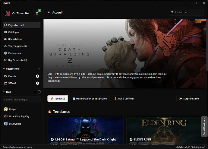Click the CutThroat Ne... username

pos(21,13)
